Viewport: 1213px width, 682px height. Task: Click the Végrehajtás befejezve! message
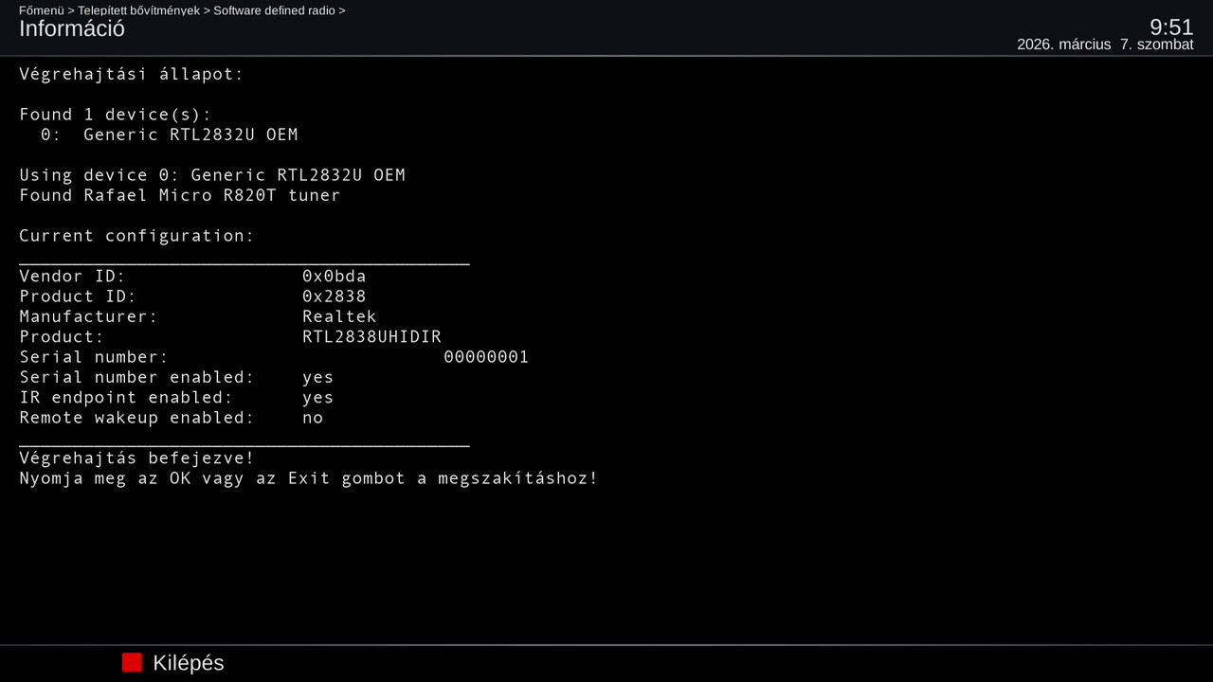point(136,458)
